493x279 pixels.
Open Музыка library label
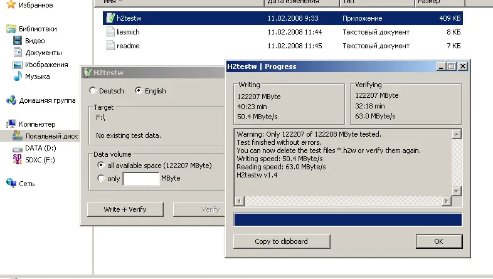tap(38, 76)
